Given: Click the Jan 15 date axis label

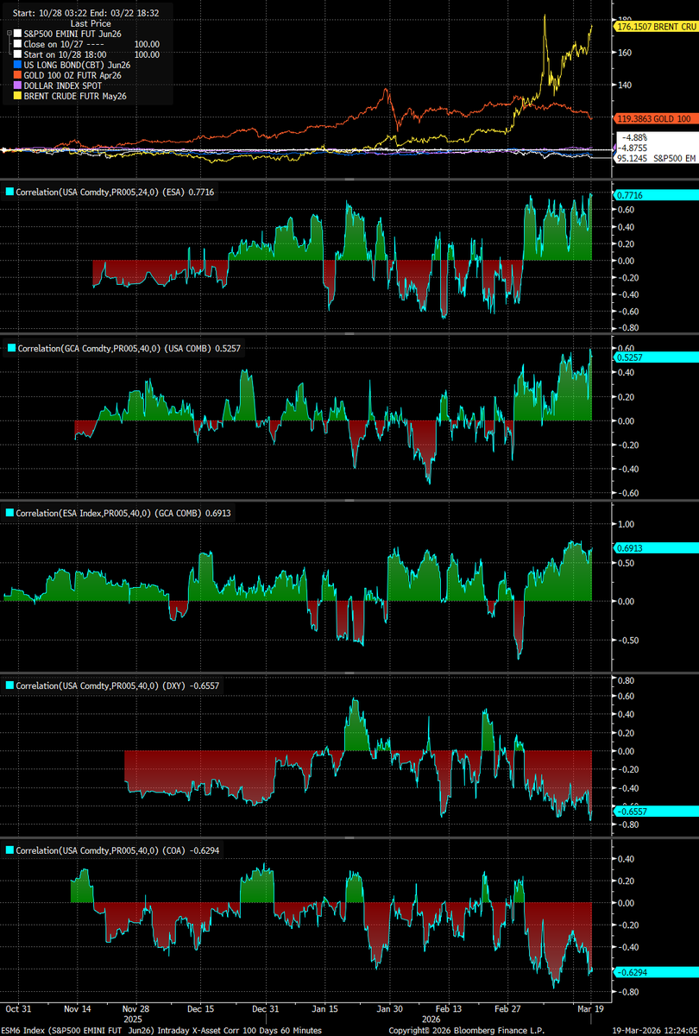Looking at the screenshot, I should tap(326, 1008).
